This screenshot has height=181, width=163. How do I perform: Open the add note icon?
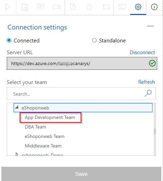(41, 7)
